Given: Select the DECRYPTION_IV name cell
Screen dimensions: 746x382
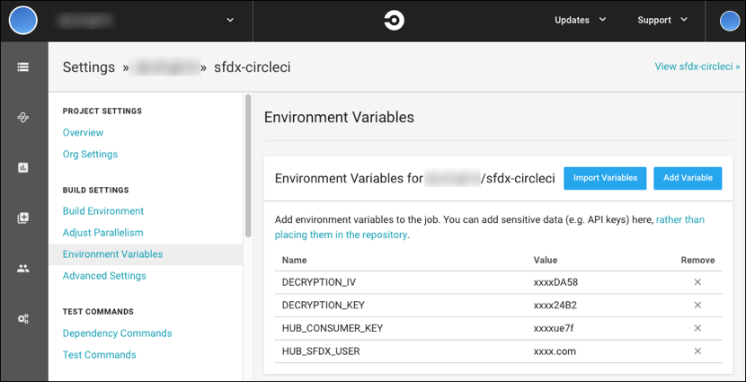Looking at the screenshot, I should pos(319,282).
